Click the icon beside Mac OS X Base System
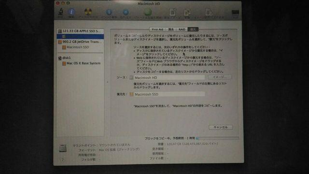309x174 pixels. (64, 63)
